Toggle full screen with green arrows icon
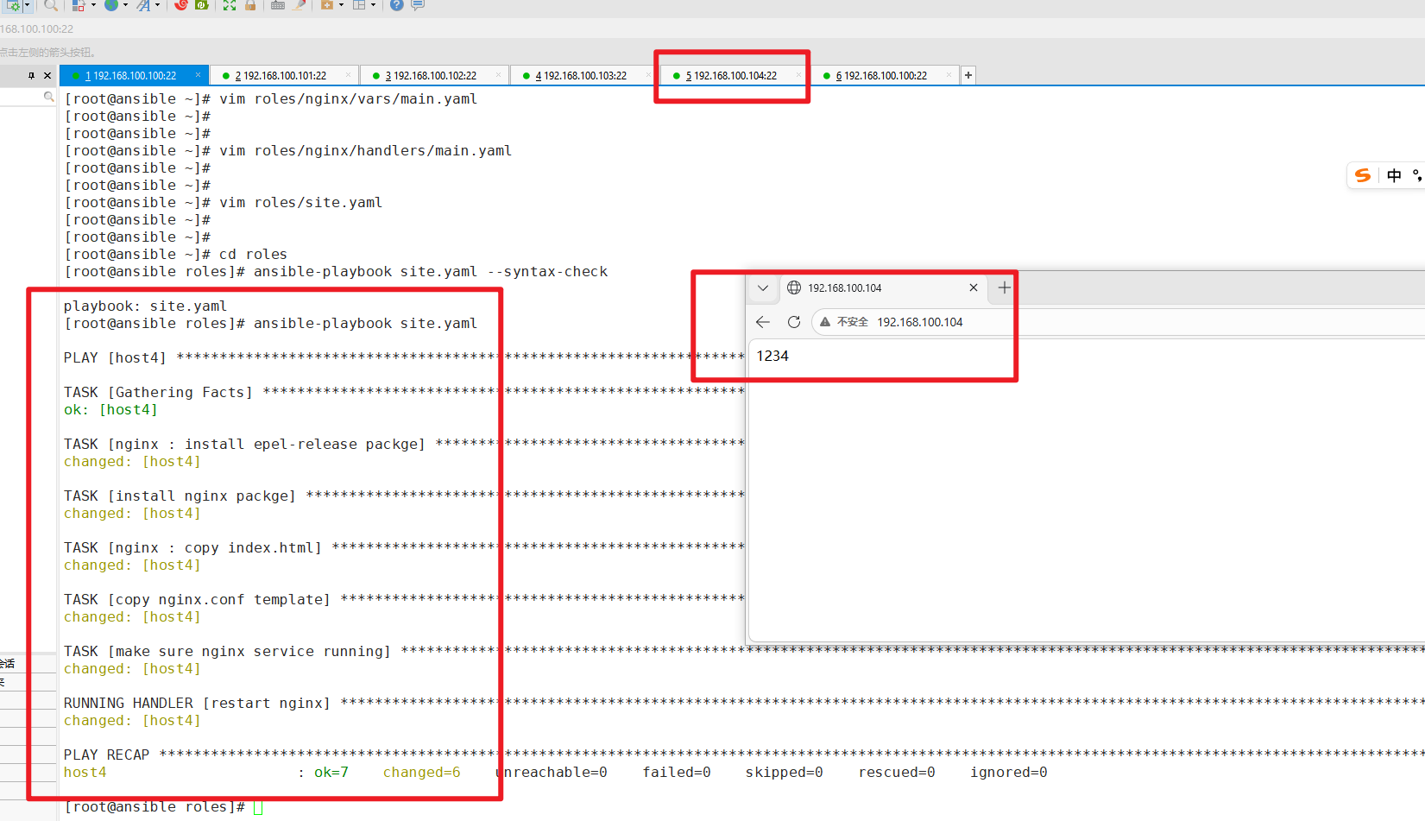 (230, 5)
